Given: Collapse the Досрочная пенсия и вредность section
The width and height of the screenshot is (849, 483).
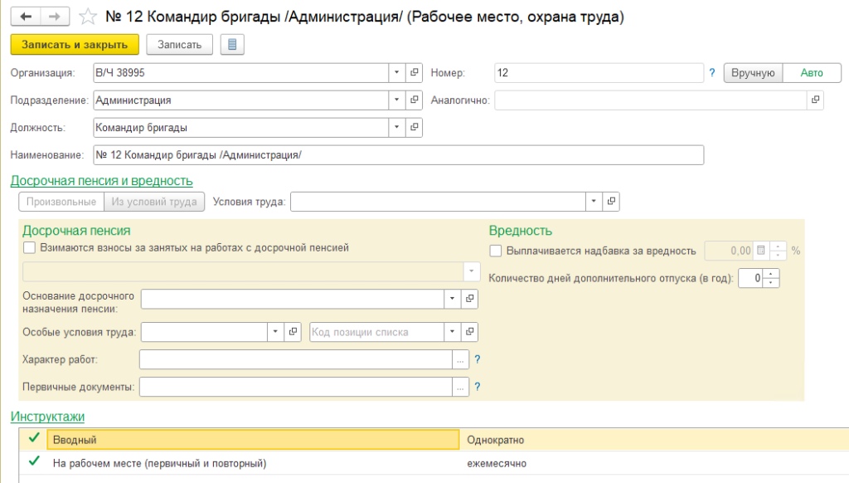Looking at the screenshot, I should 102,181.
